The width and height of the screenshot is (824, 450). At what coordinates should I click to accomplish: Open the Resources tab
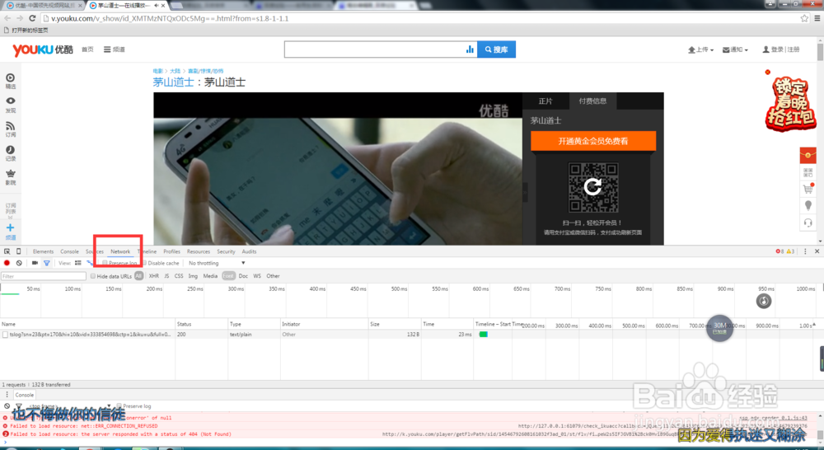(198, 252)
